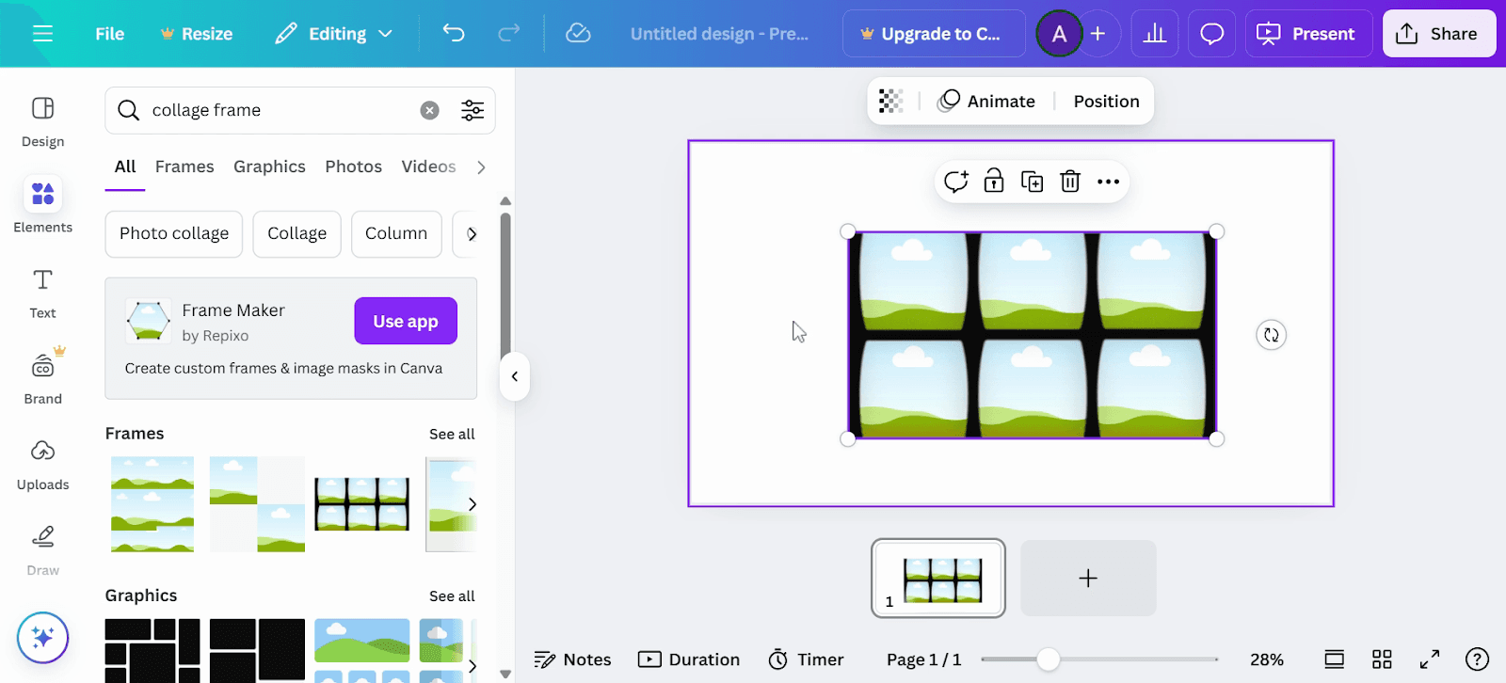
Task: Show more category tabs with chevron
Action: [x=481, y=167]
